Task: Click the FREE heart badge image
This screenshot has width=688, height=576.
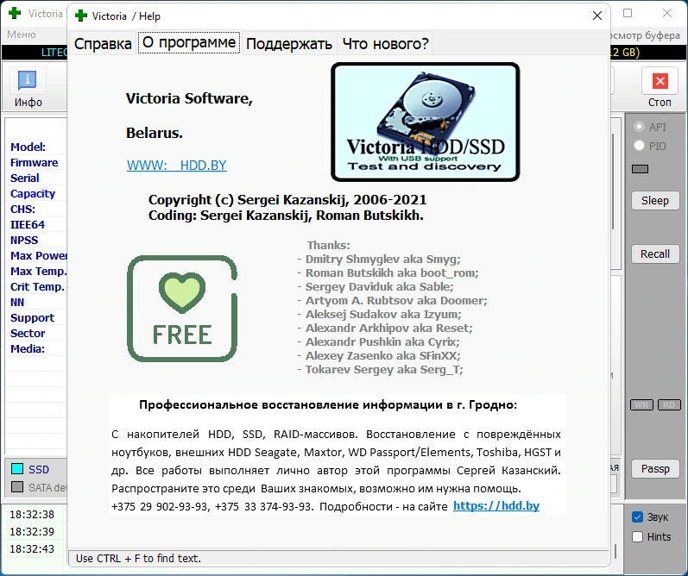Action: click(x=182, y=309)
